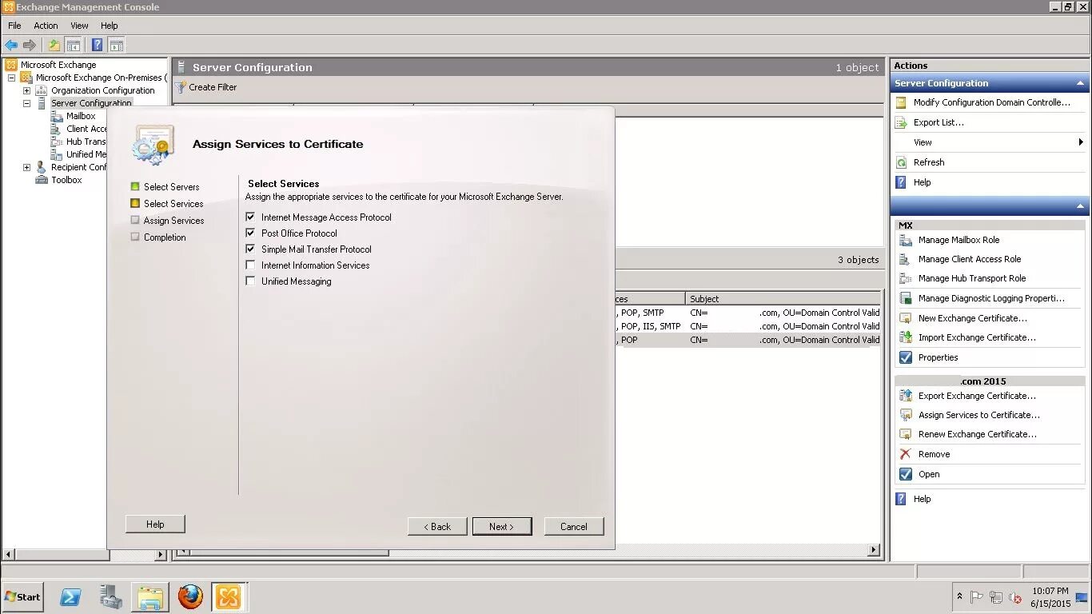Select Mailbox in the console tree
Image resolution: width=1092 pixels, height=614 pixels.
(81, 116)
